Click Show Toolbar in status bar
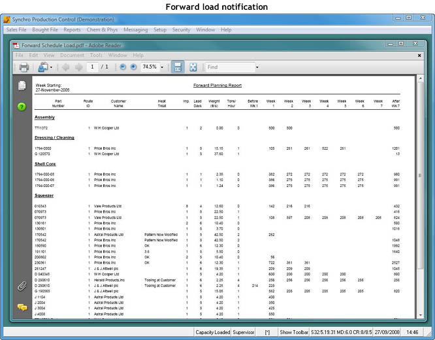This screenshot has width=435, height=340. coord(294,332)
